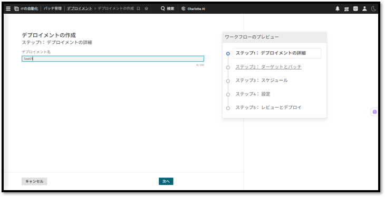Open search with the magnifier icon
385x197 pixels.
tap(162, 8)
